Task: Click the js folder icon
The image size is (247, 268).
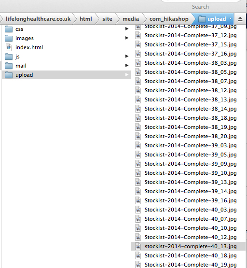Action: pos(9,56)
